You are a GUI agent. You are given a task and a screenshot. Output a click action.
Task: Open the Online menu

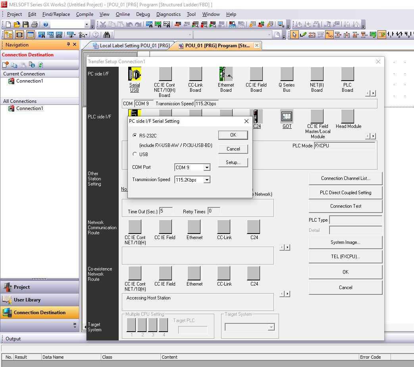coord(123,14)
